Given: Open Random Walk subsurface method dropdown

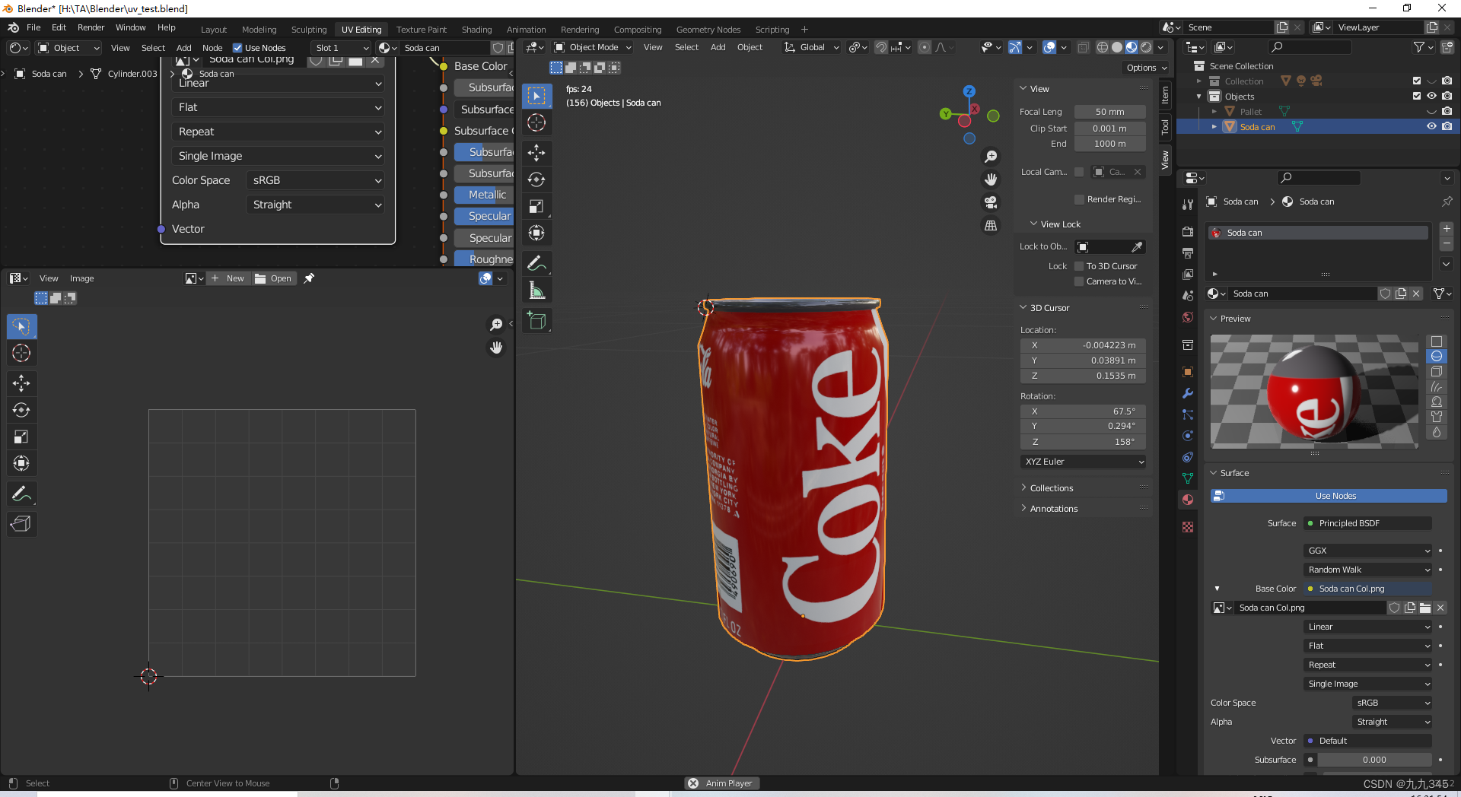Looking at the screenshot, I should (1368, 570).
